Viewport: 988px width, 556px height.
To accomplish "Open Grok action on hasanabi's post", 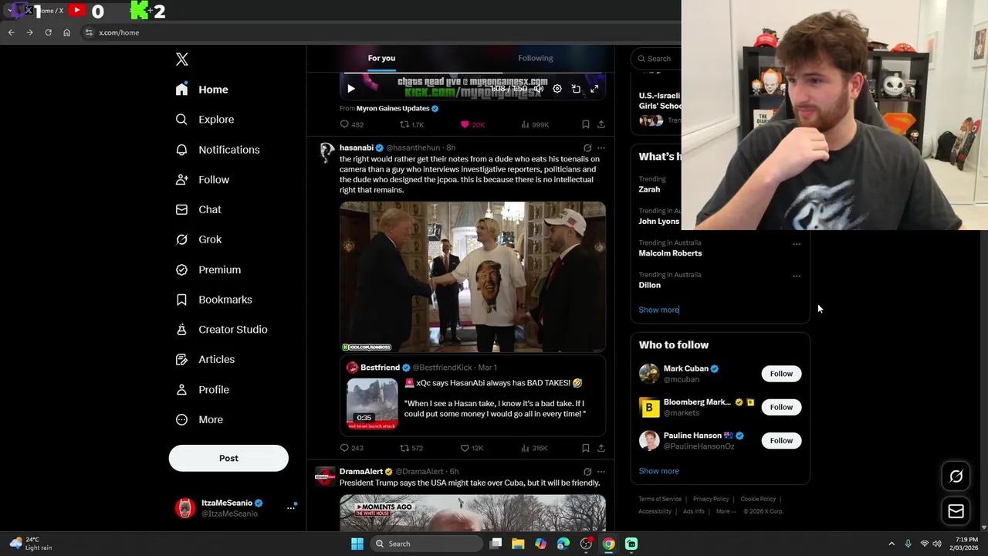I will 587,148.
